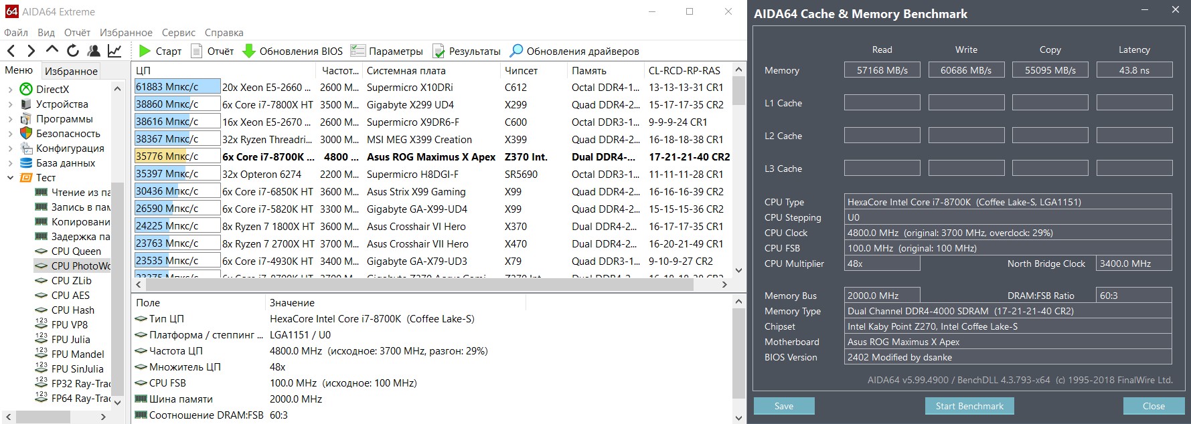This screenshot has height=424, width=1191.
Task: Click the Refresh arrow icon in toolbar
Action: [73, 51]
